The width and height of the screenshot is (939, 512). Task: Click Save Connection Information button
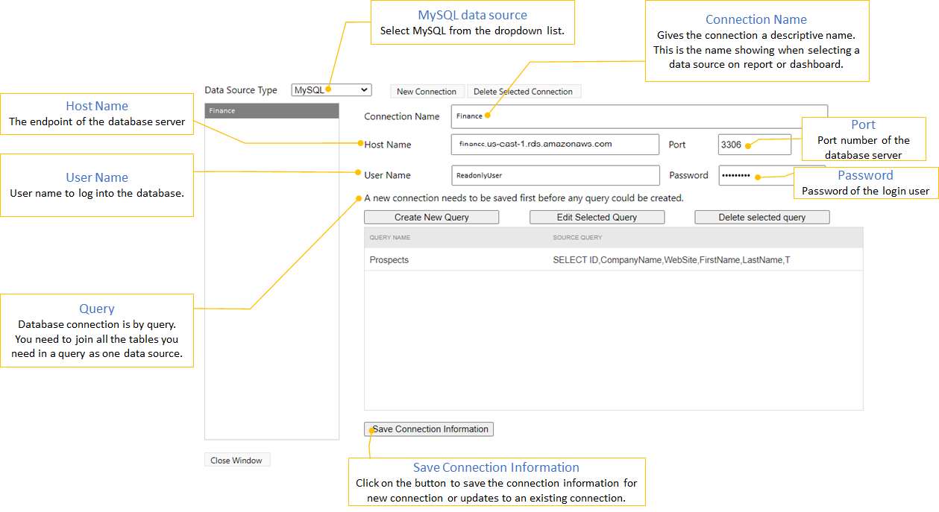pyautogui.click(x=429, y=429)
